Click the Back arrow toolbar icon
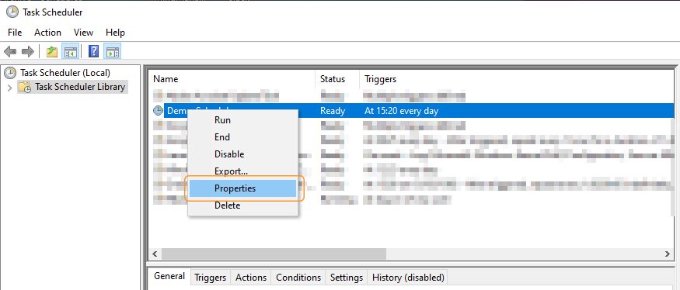The image size is (680, 290). (10, 52)
